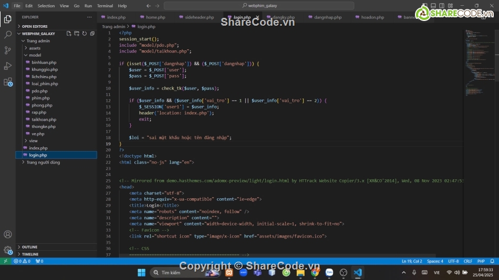Go forward with the navigation arrow
Viewport: 499px width, 280px height.
157,6
